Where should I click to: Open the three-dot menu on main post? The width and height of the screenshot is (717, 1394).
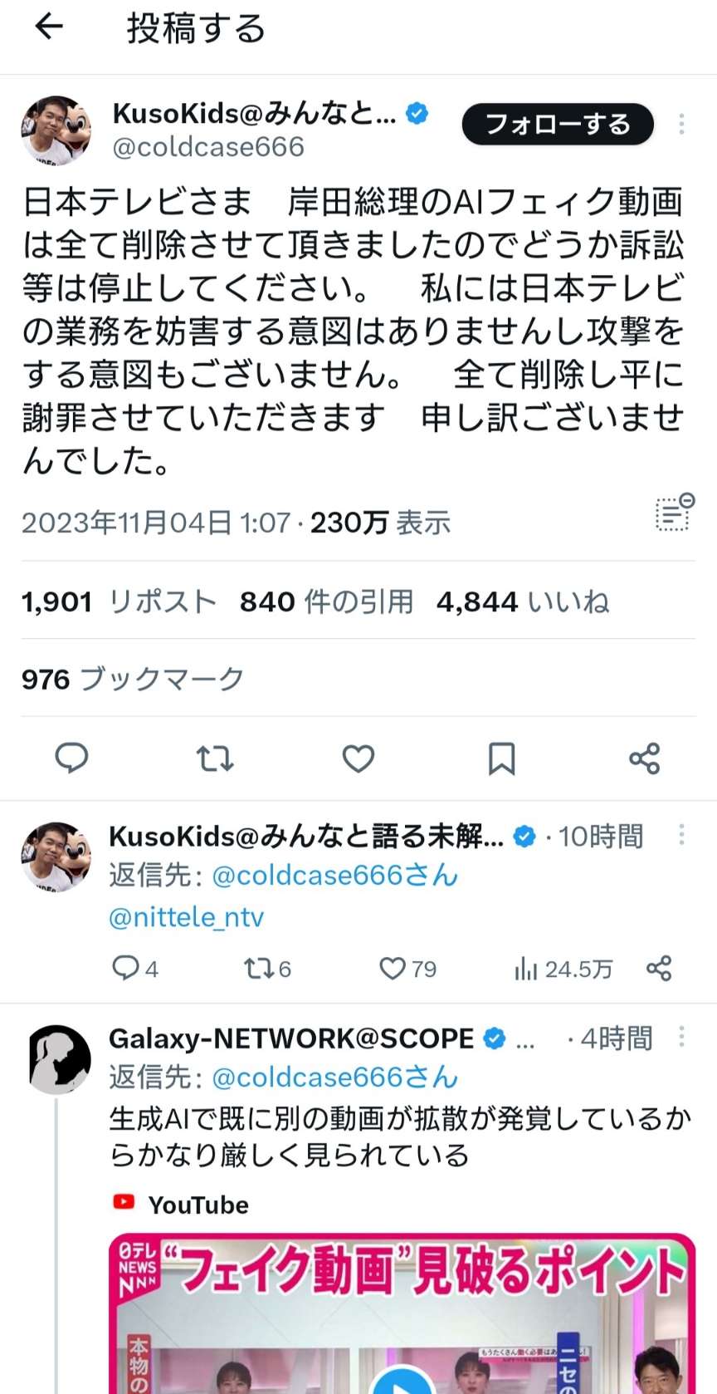[x=681, y=124]
